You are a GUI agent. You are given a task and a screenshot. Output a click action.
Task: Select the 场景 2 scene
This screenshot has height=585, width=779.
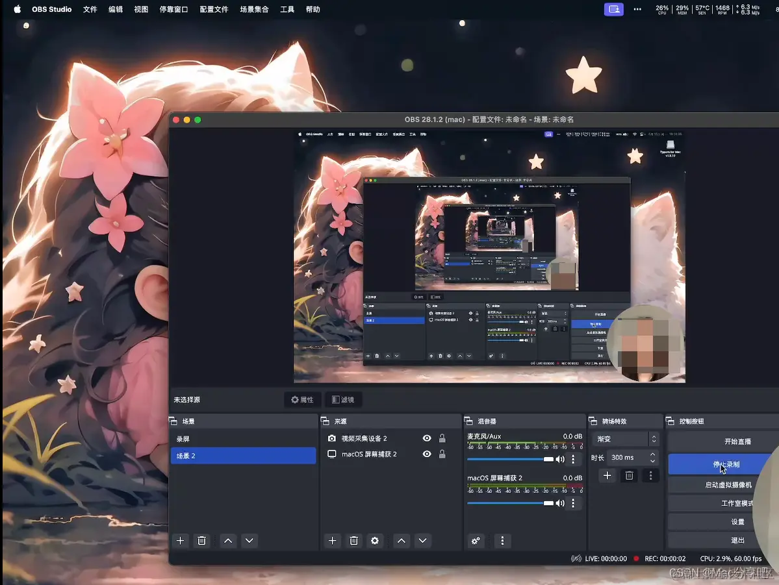(244, 455)
